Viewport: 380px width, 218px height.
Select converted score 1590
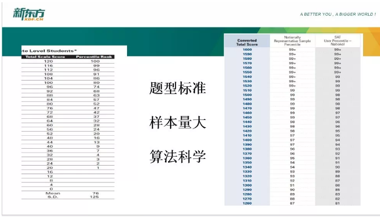tap(247, 54)
